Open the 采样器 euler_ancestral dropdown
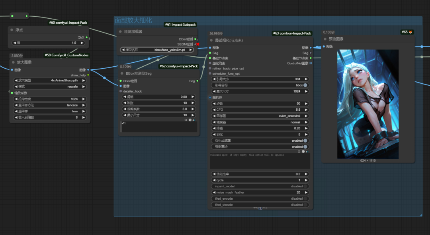 click(x=260, y=116)
